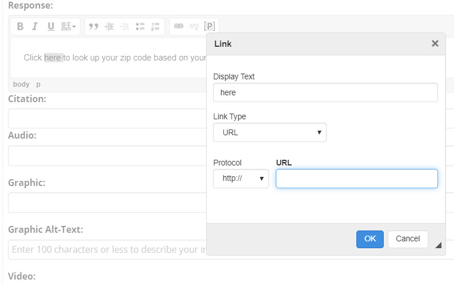454x283 pixels.
Task: Click the Display Text field
Action: (x=325, y=92)
